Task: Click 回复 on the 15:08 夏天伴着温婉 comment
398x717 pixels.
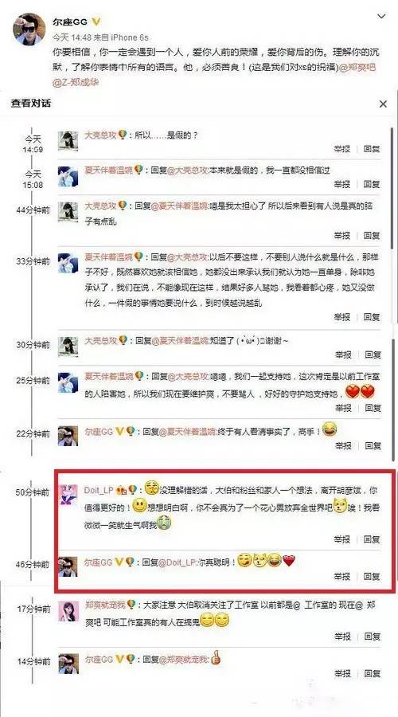Action: pyautogui.click(x=372, y=184)
